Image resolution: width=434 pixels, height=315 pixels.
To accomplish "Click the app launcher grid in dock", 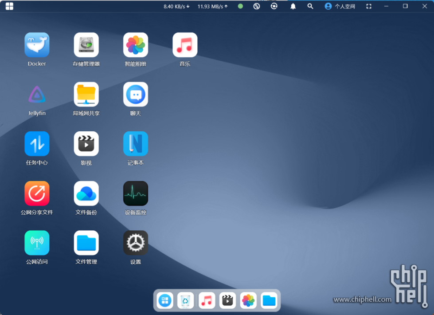I will (x=165, y=301).
